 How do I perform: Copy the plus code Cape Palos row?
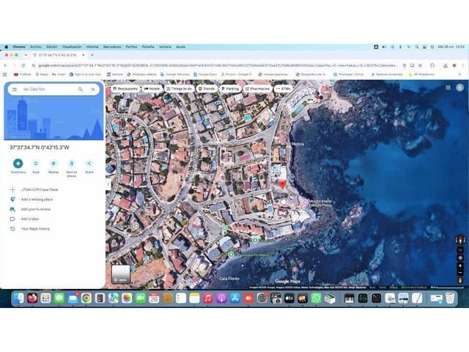coord(53,189)
